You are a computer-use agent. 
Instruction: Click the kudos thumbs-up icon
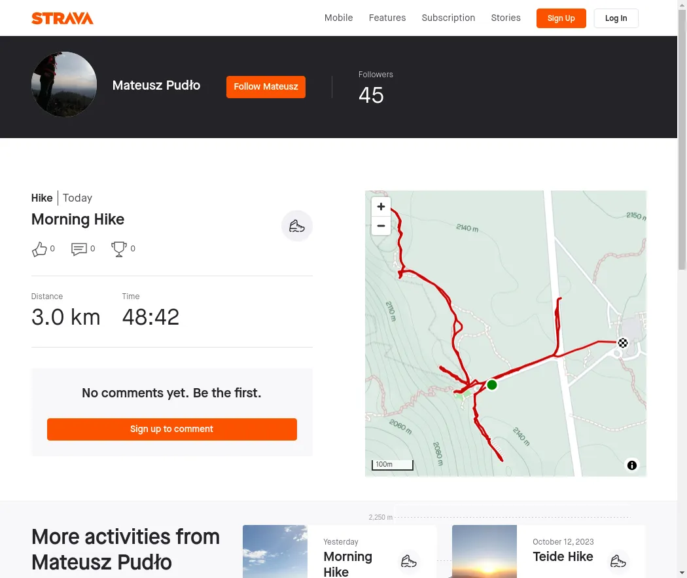39,249
